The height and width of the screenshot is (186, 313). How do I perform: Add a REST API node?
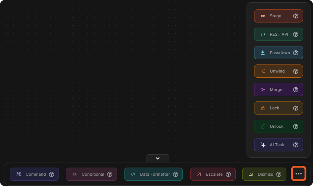pyautogui.click(x=278, y=34)
